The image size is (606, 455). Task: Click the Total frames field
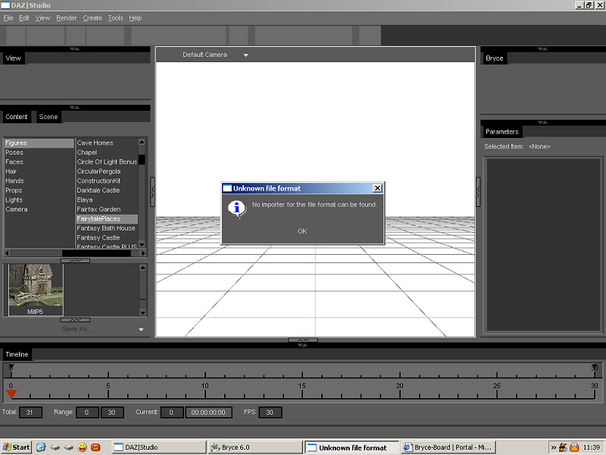(x=30, y=413)
